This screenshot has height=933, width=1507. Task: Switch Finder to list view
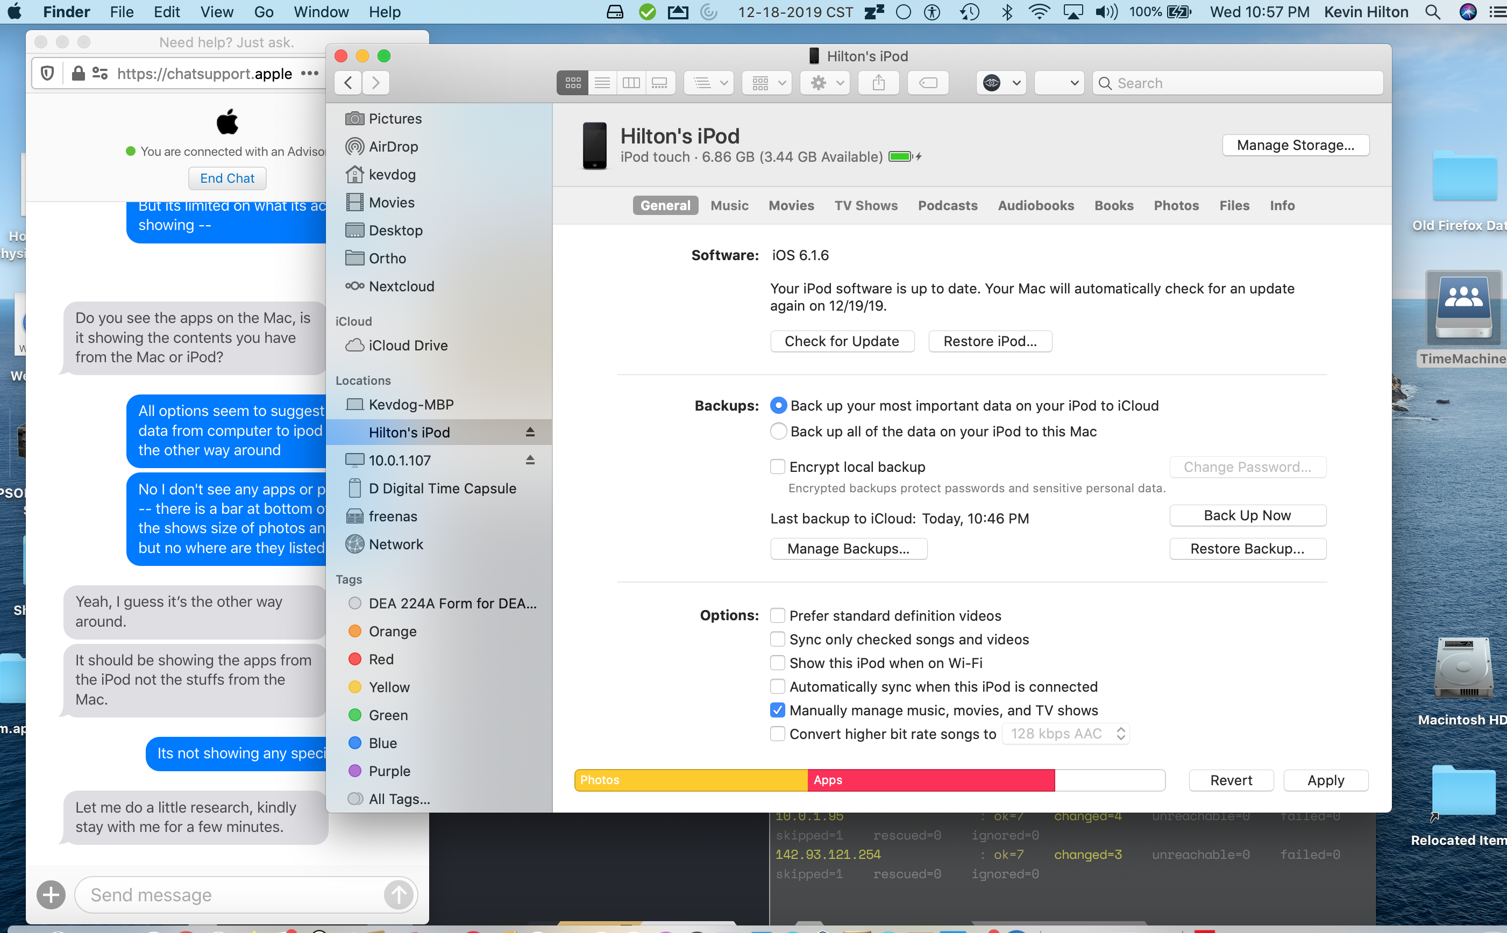(x=602, y=83)
